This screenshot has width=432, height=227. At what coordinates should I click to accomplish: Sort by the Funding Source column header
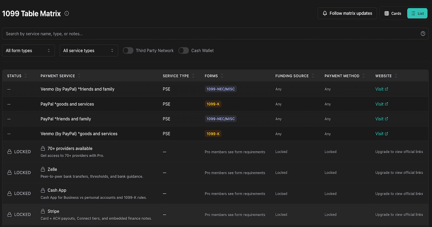pyautogui.click(x=292, y=76)
